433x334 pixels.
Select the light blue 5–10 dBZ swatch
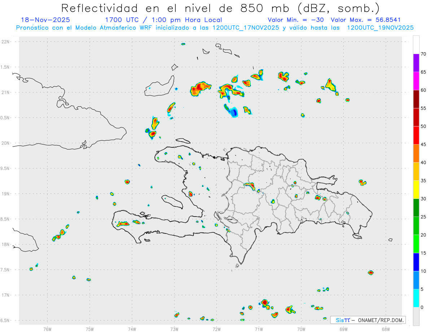pyautogui.click(x=416, y=280)
